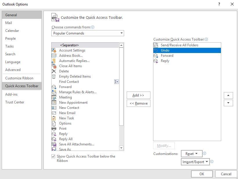Click the info icon next to Reset
Image resolution: width=238 pixels, height=179 pixels.
click(204, 153)
